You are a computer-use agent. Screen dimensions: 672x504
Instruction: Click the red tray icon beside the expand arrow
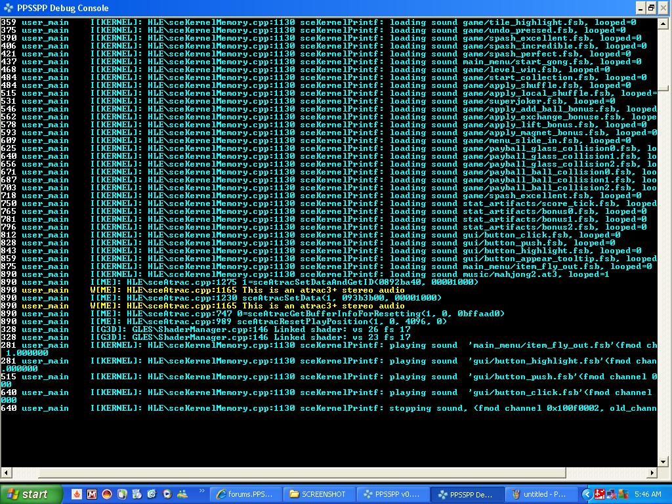tap(599, 494)
